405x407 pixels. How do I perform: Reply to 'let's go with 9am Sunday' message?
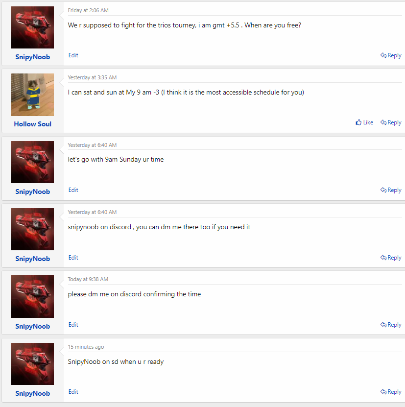click(x=391, y=190)
